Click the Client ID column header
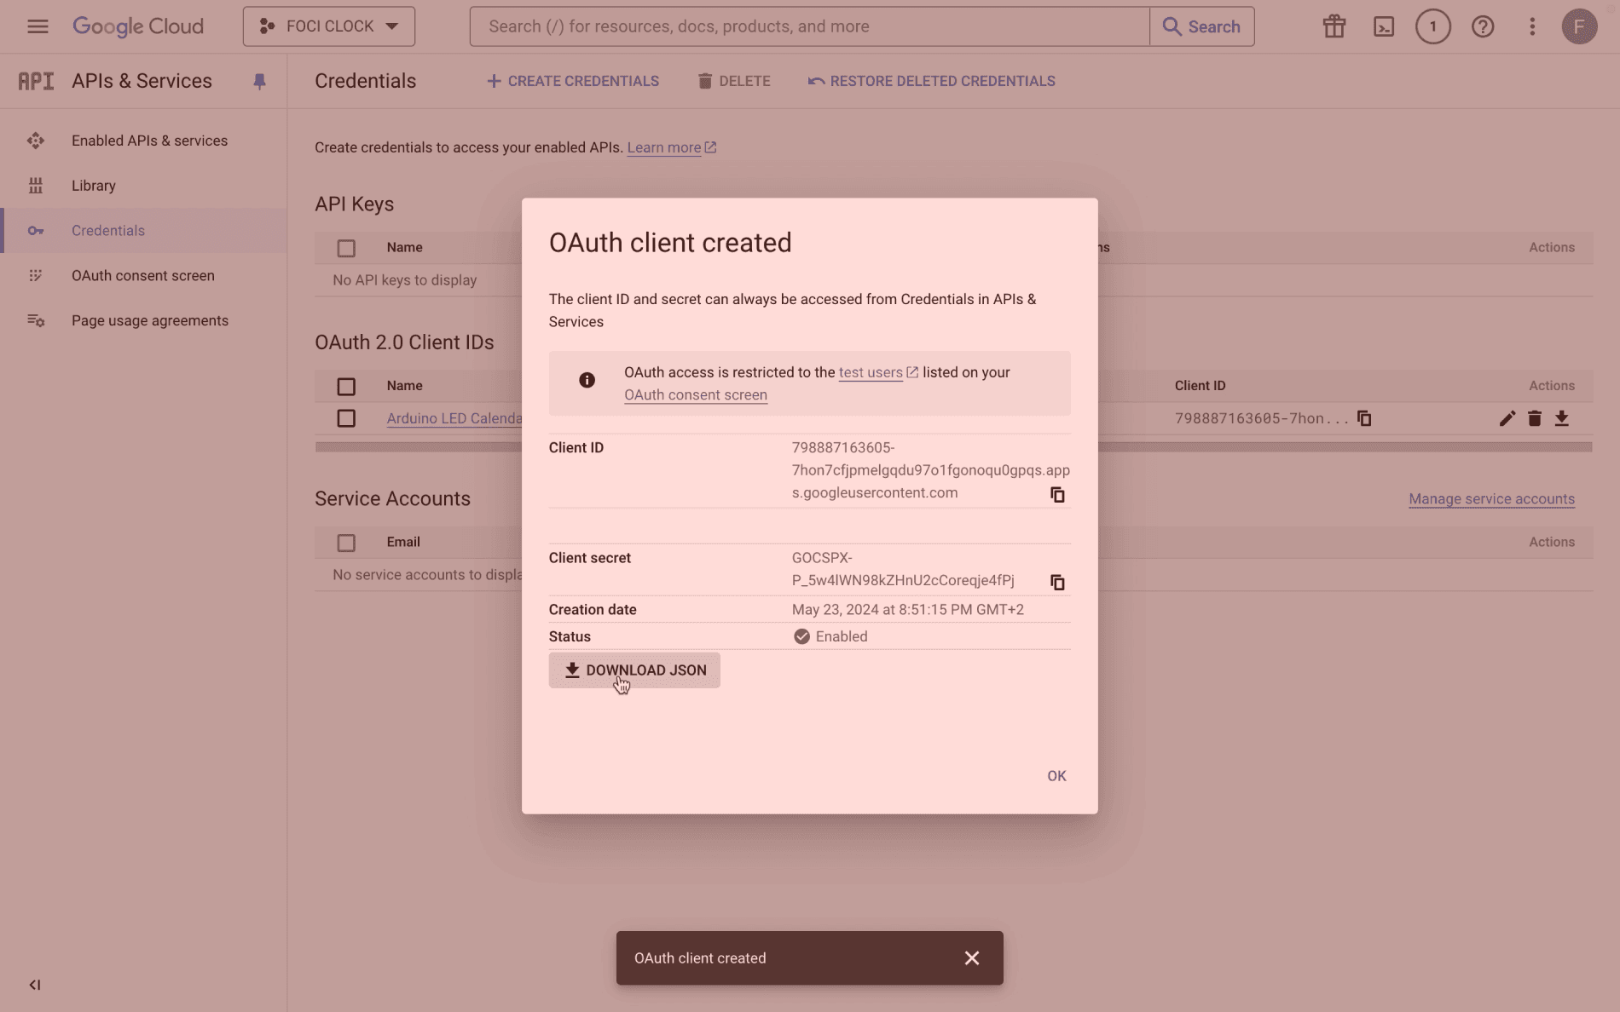Viewport: 1620px width, 1012px height. [1201, 386]
